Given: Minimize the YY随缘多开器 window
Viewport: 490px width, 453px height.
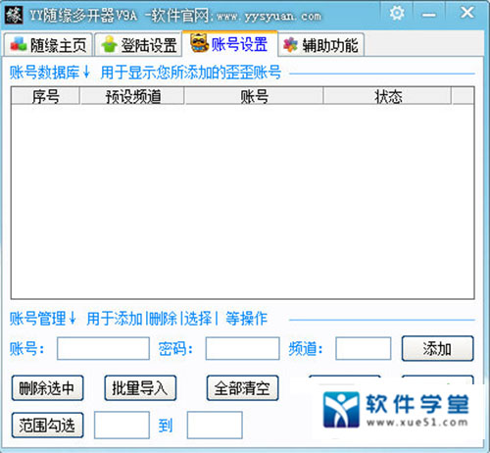Looking at the screenshot, I should tap(428, 15).
